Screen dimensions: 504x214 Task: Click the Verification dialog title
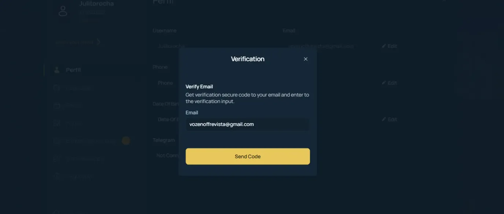click(x=248, y=59)
